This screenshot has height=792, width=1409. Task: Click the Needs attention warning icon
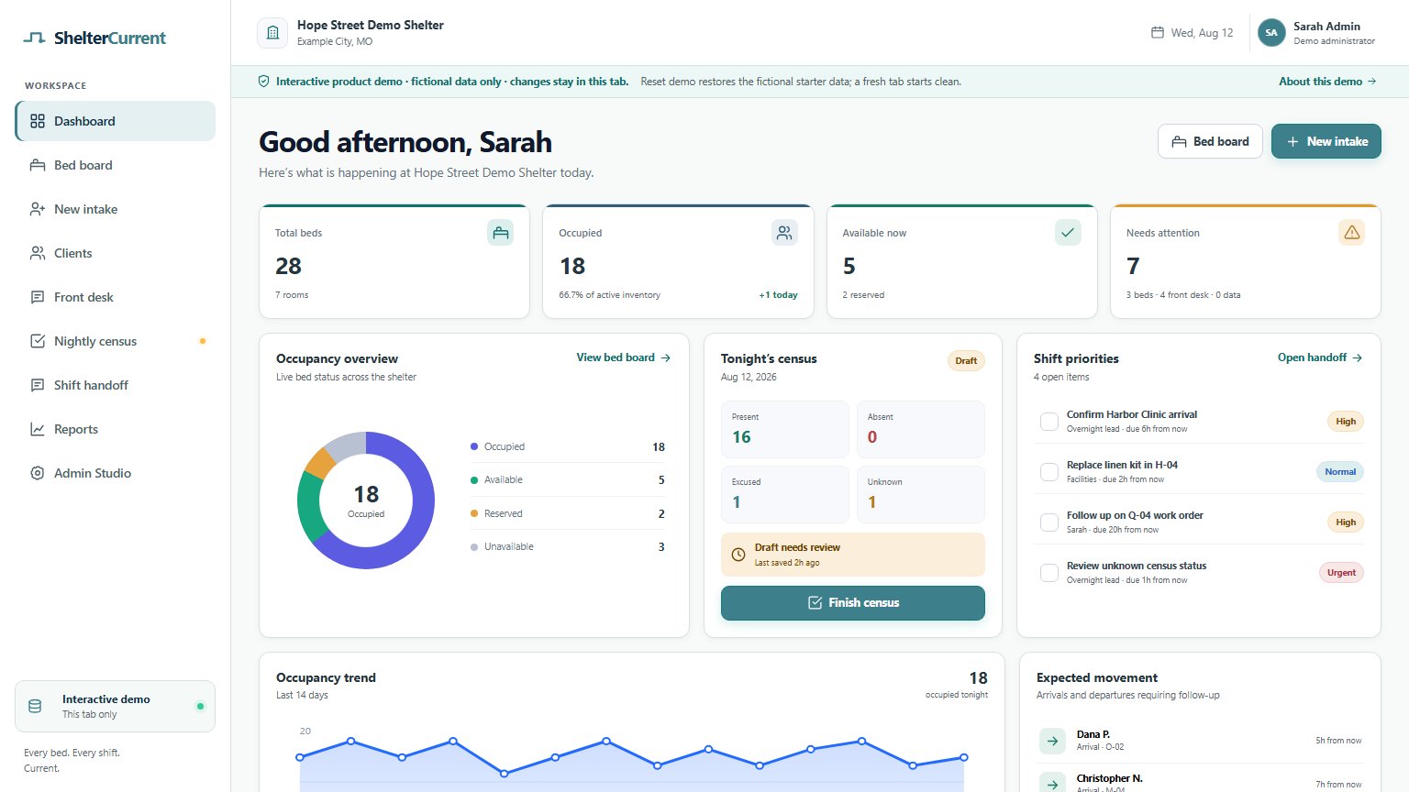coord(1351,233)
